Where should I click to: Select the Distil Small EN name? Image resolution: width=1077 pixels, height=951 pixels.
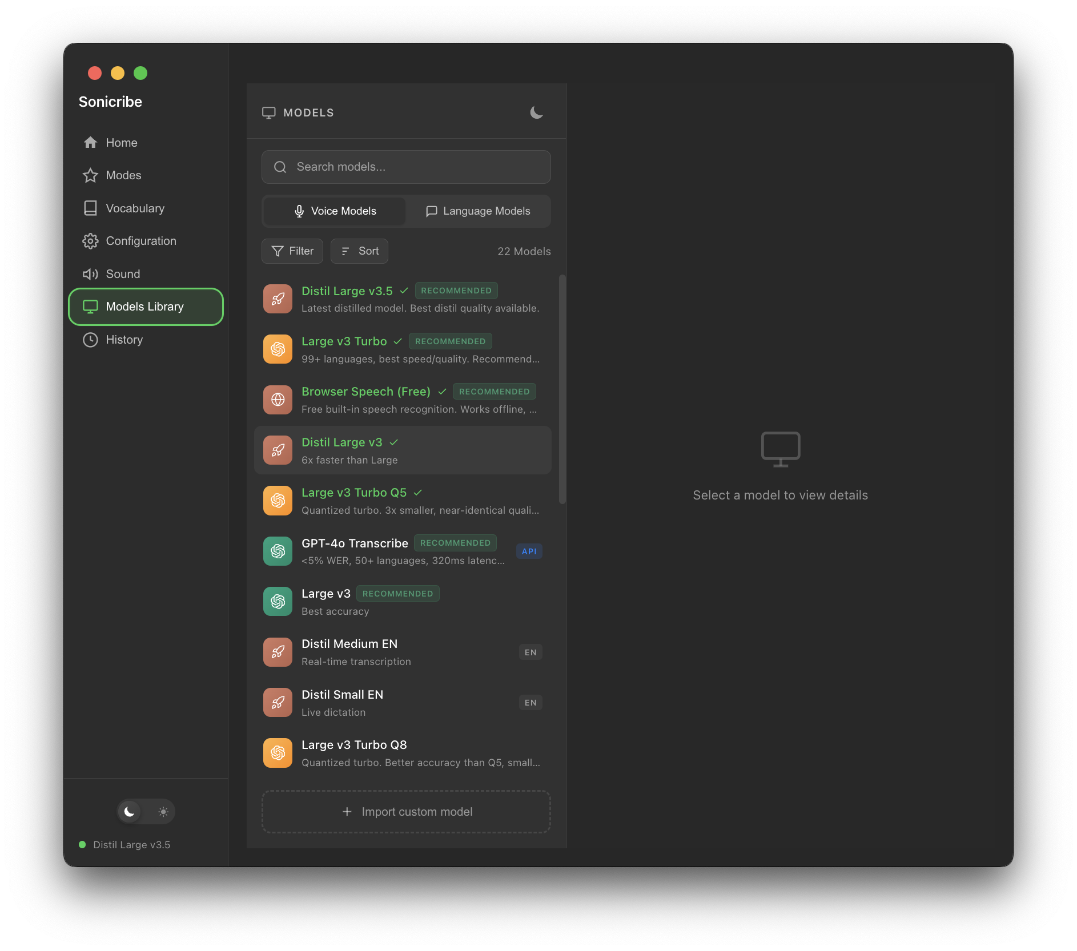[x=343, y=695]
